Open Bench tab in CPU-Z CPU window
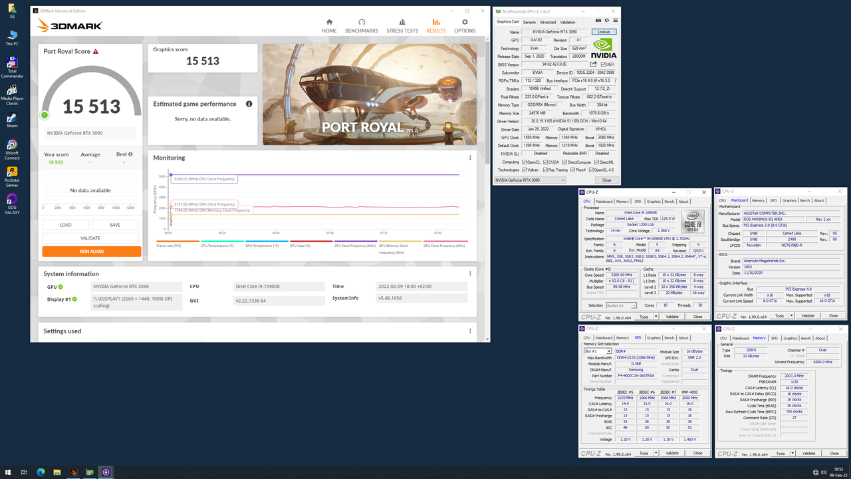851x479 pixels. tap(669, 202)
